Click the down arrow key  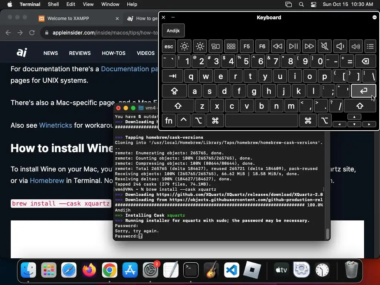354,124
